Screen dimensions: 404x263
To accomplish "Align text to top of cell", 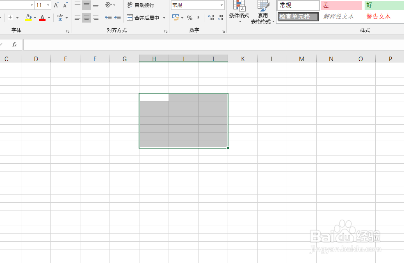I will click(x=77, y=5).
